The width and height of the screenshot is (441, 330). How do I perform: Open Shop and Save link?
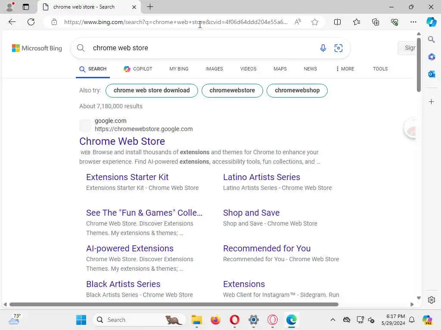[x=251, y=213]
